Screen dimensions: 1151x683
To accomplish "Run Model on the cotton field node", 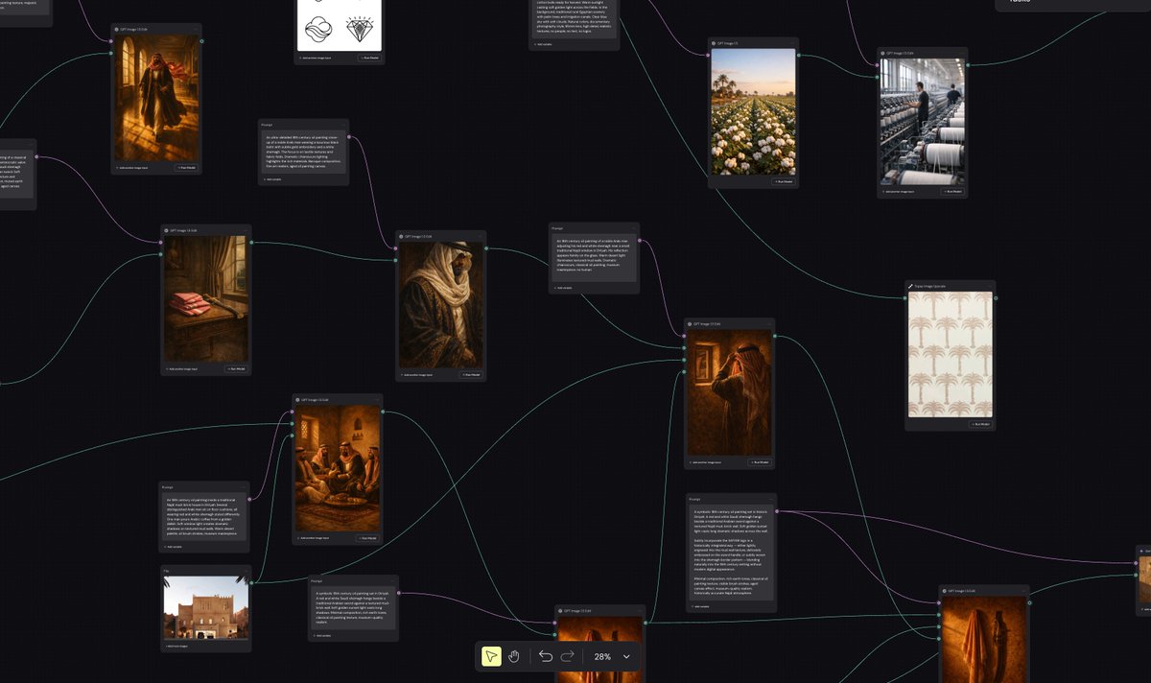I will pyautogui.click(x=783, y=181).
